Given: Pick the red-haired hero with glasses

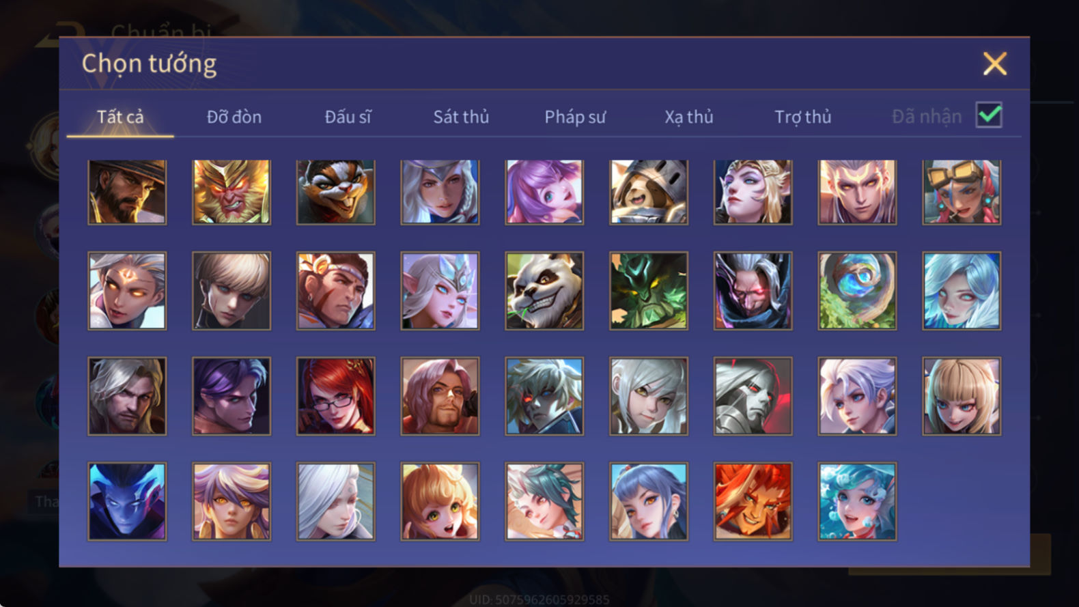Looking at the screenshot, I should click(x=336, y=396).
